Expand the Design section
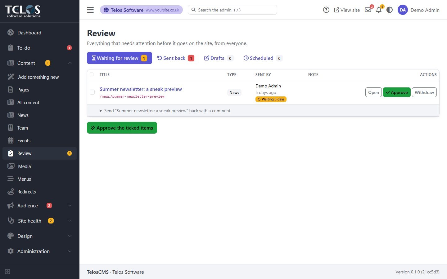This screenshot has height=279, width=447. click(39, 236)
